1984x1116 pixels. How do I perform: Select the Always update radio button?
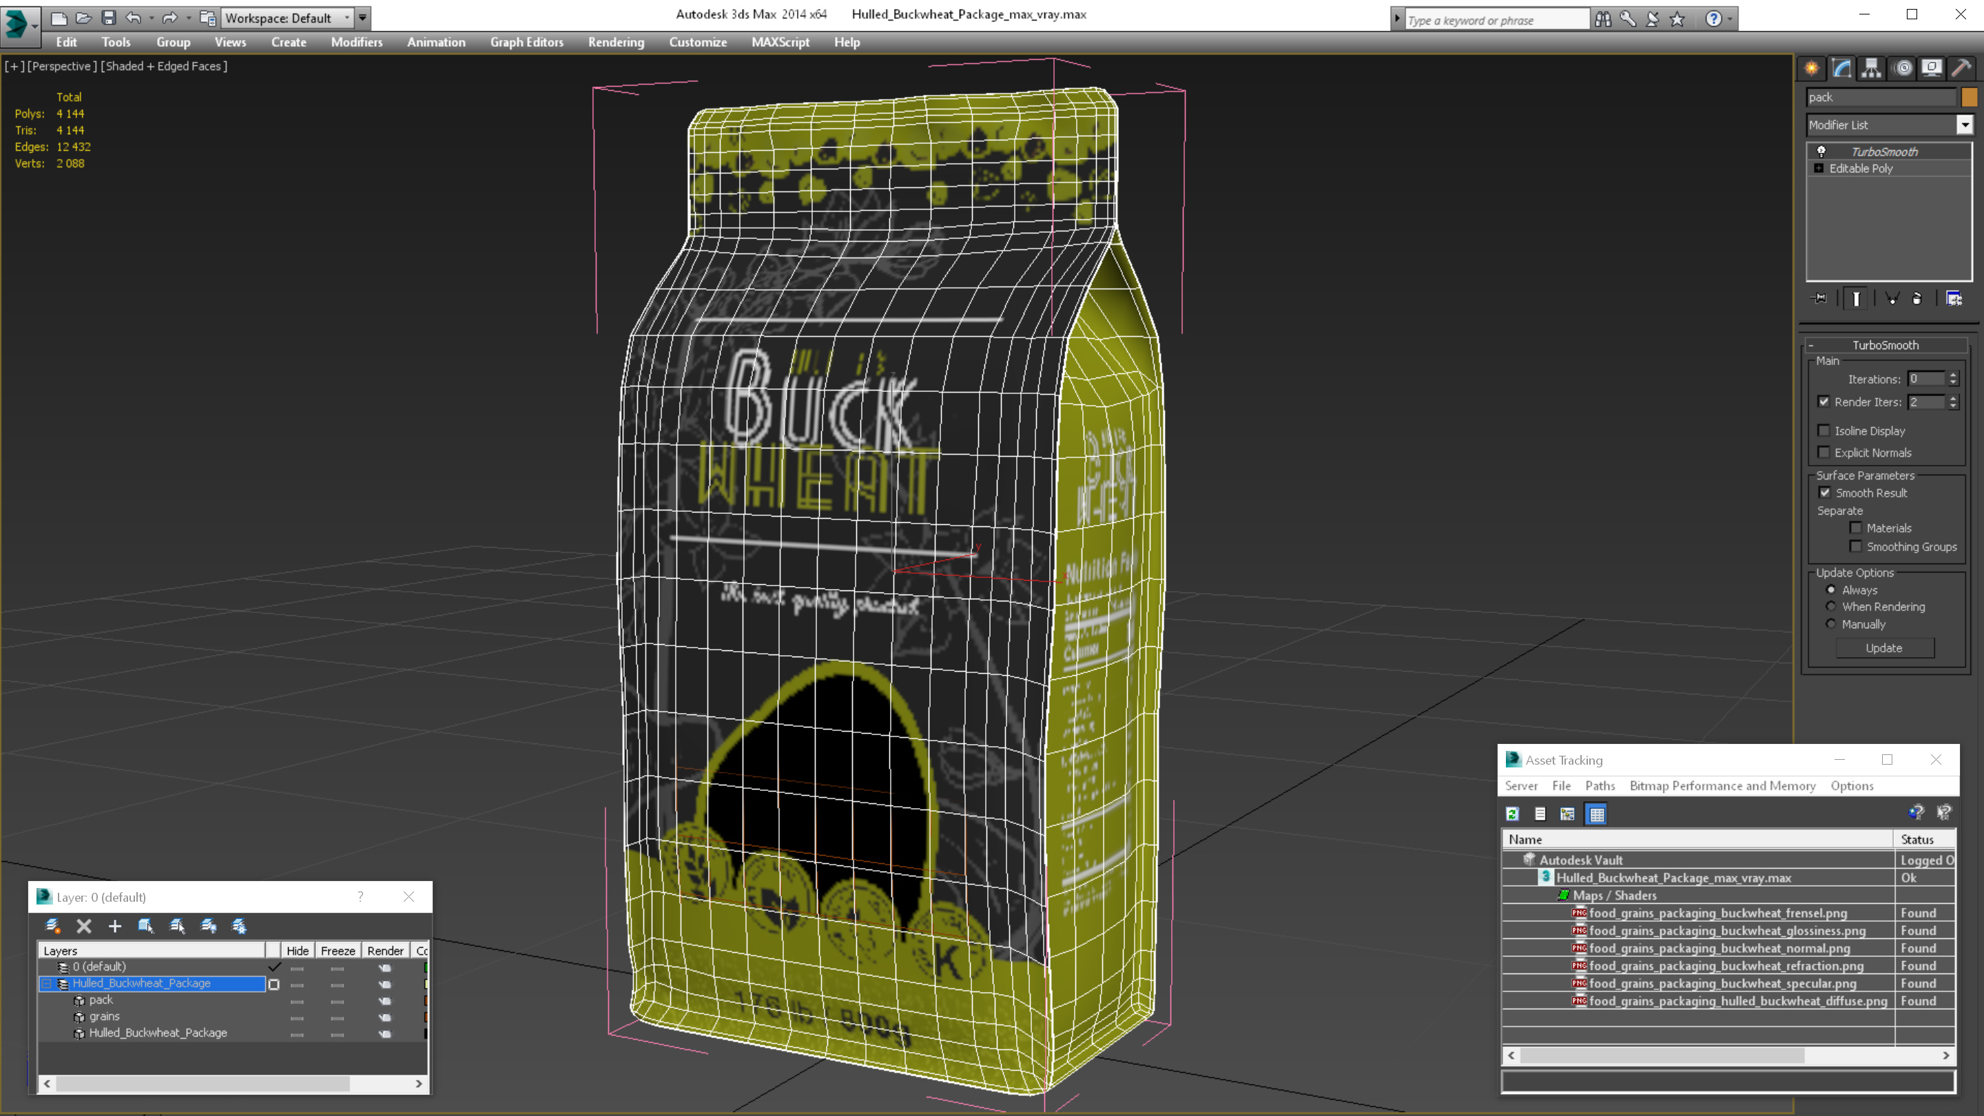pyautogui.click(x=1831, y=589)
